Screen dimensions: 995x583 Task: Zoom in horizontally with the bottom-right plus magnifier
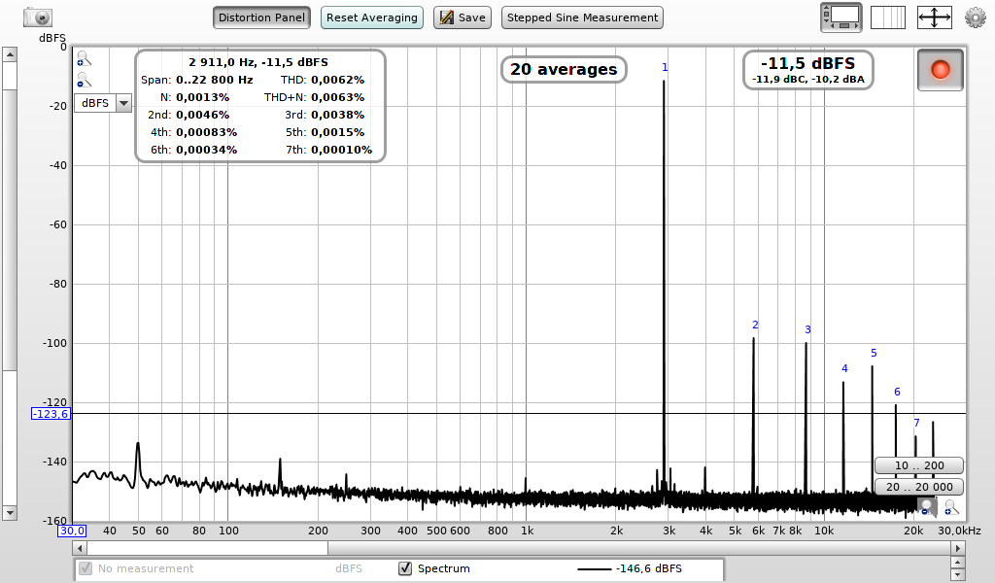click(951, 507)
